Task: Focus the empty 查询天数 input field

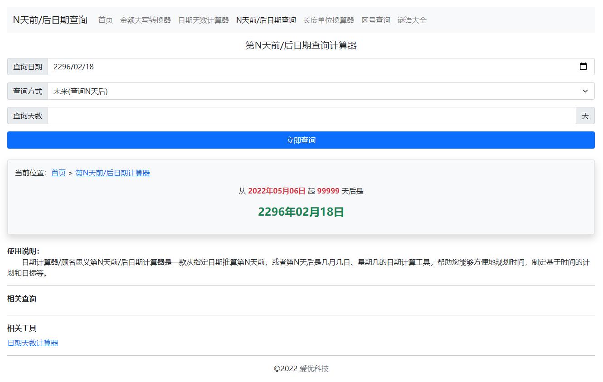Action: 311,116
